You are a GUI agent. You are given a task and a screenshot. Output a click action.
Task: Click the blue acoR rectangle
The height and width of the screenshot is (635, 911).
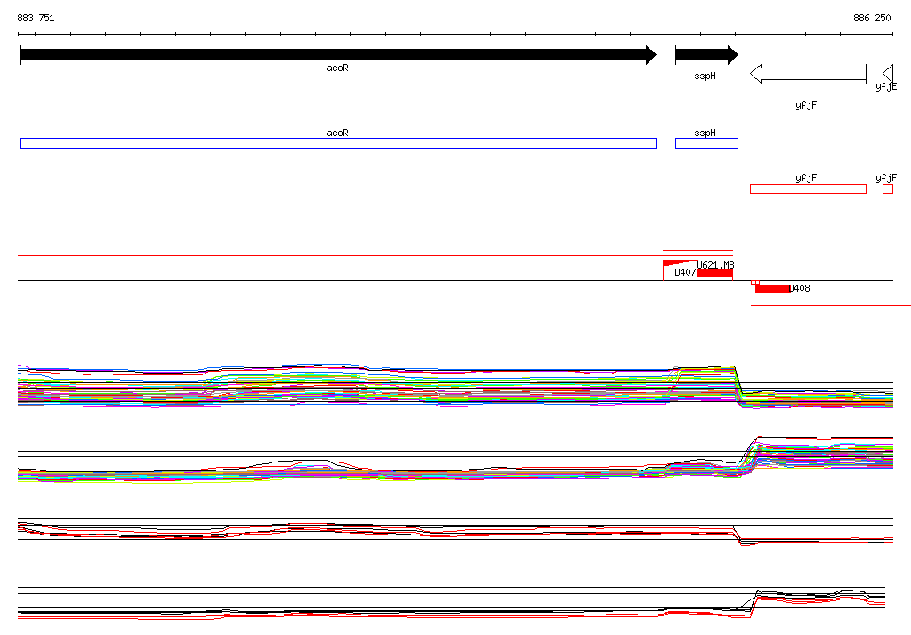pyautogui.click(x=338, y=143)
